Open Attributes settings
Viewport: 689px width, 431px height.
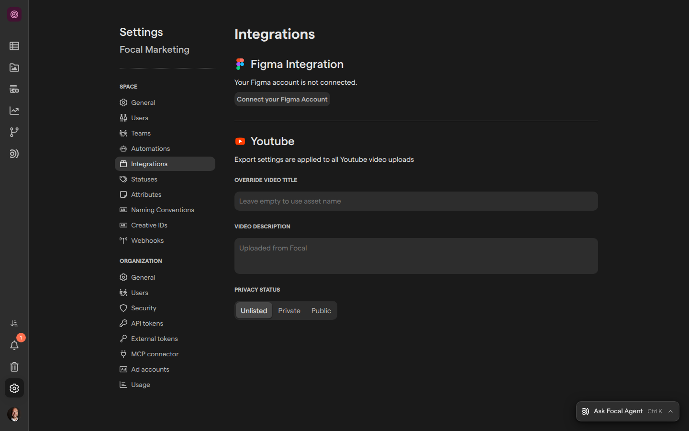[x=165, y=194]
